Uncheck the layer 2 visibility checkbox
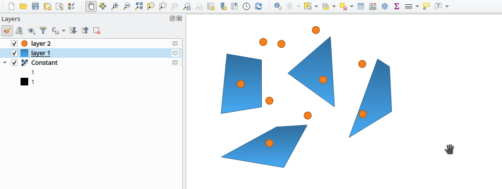 [14, 43]
